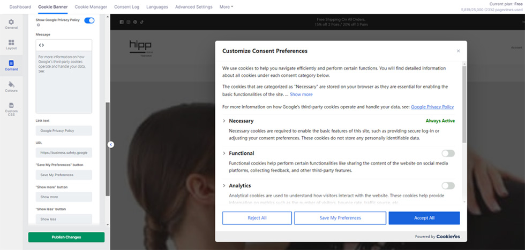Open the Custom CSS sidebar icon

click(11, 106)
